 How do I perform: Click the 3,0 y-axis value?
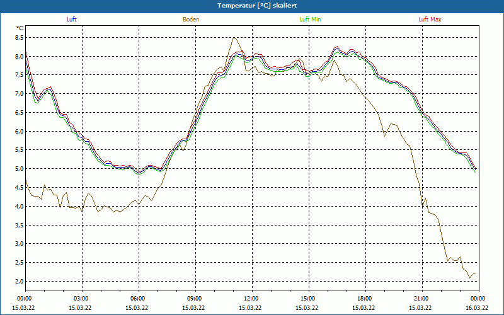20,244
